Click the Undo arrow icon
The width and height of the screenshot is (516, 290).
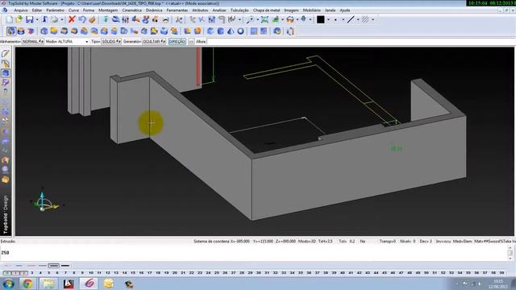pos(82,19)
